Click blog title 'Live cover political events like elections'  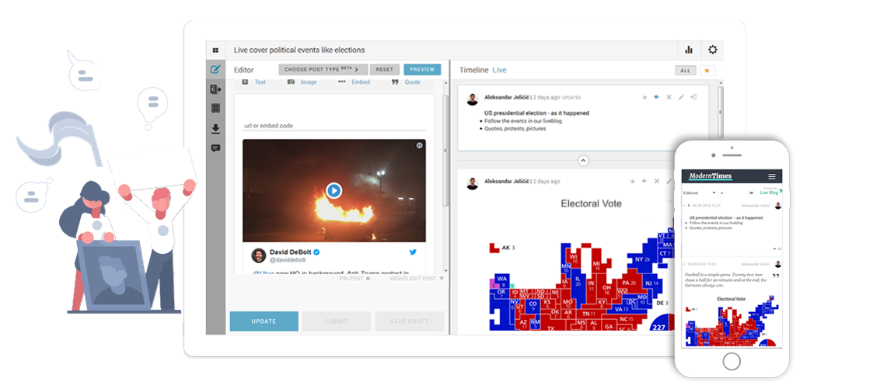click(299, 50)
